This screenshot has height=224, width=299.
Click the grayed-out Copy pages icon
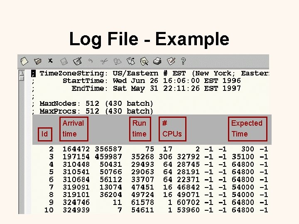[x=117, y=61]
